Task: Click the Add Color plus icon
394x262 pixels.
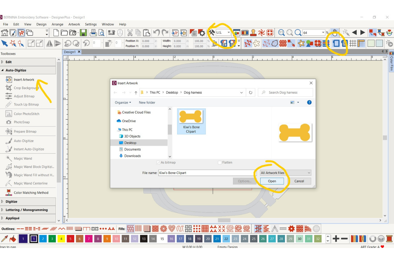Action: [336, 239]
